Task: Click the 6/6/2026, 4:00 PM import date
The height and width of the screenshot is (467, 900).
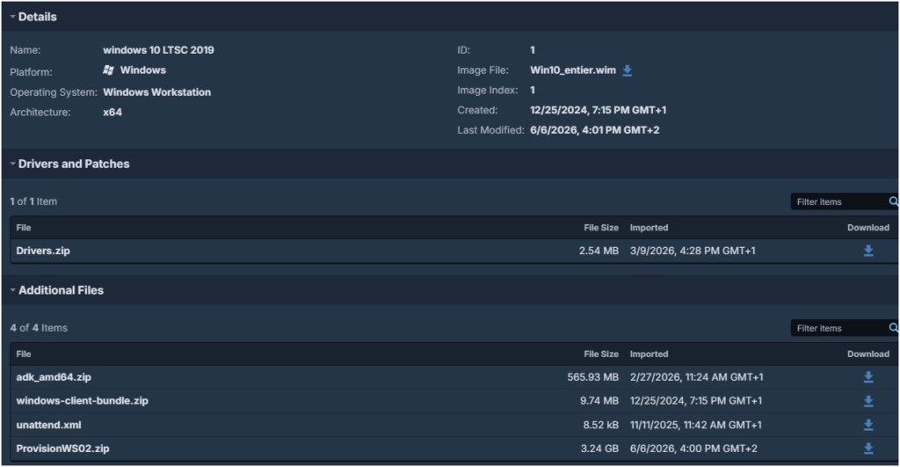Action: (x=693, y=448)
